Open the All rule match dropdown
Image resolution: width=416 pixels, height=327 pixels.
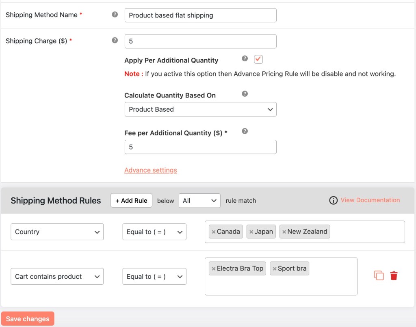pyautogui.click(x=199, y=201)
